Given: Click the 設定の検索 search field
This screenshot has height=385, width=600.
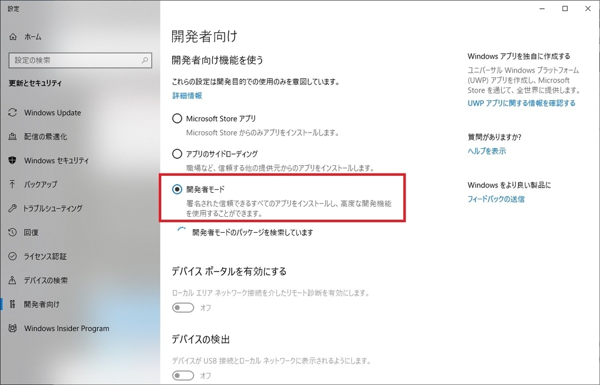Looking at the screenshot, I should (80, 60).
